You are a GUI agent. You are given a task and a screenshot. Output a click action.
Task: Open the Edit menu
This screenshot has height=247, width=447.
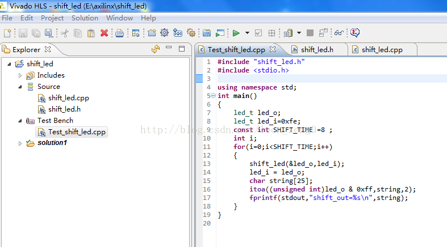tap(27, 18)
